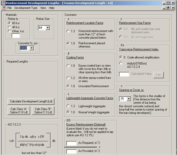Select 1.0 Normal Weight Aggregate option
Viewport: 177px width, 155px height.
[x=68, y=112]
